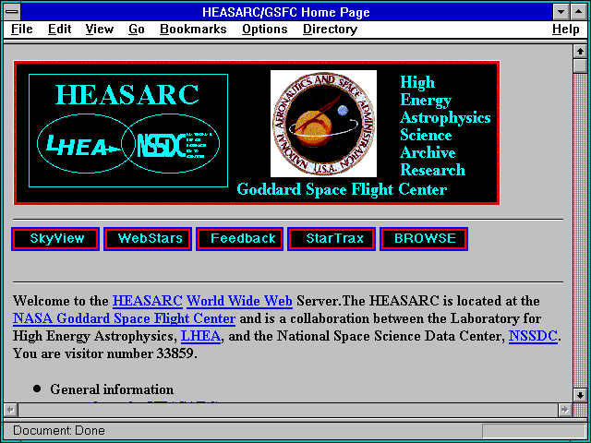Image resolution: width=591 pixels, height=443 pixels.
Task: Open the Bookmarks menu
Action: (x=193, y=30)
